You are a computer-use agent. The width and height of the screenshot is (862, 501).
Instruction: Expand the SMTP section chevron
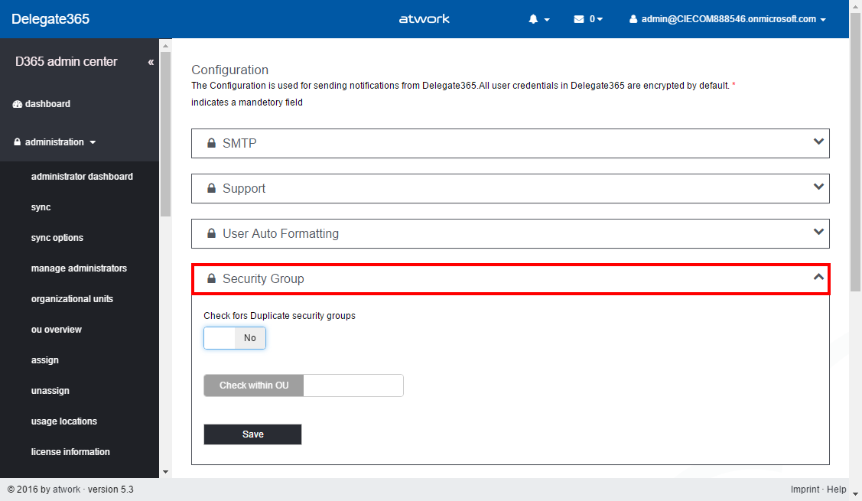pyautogui.click(x=818, y=142)
